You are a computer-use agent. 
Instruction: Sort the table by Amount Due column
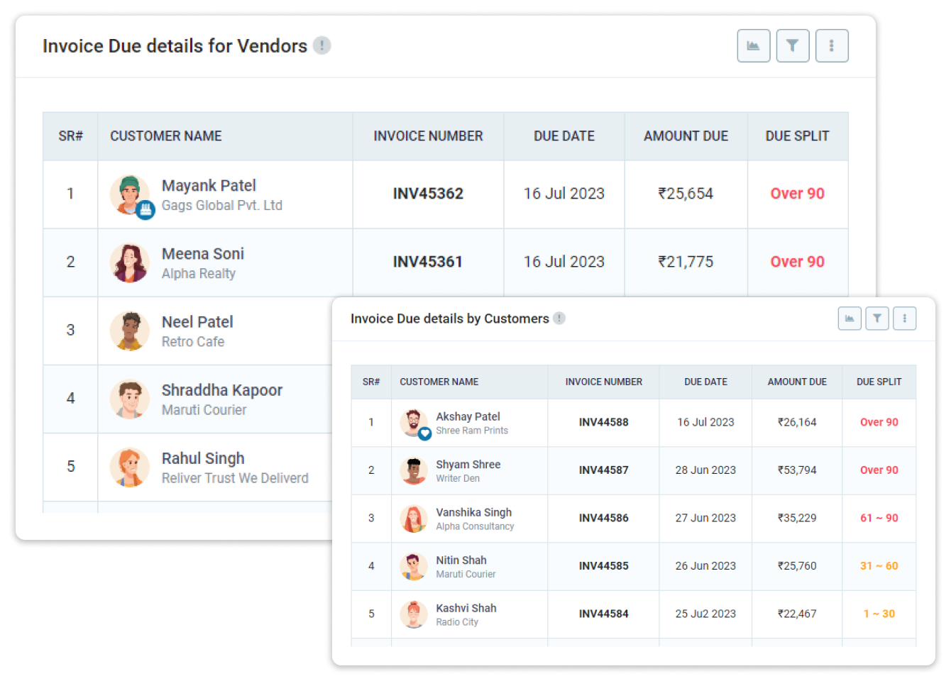(686, 135)
